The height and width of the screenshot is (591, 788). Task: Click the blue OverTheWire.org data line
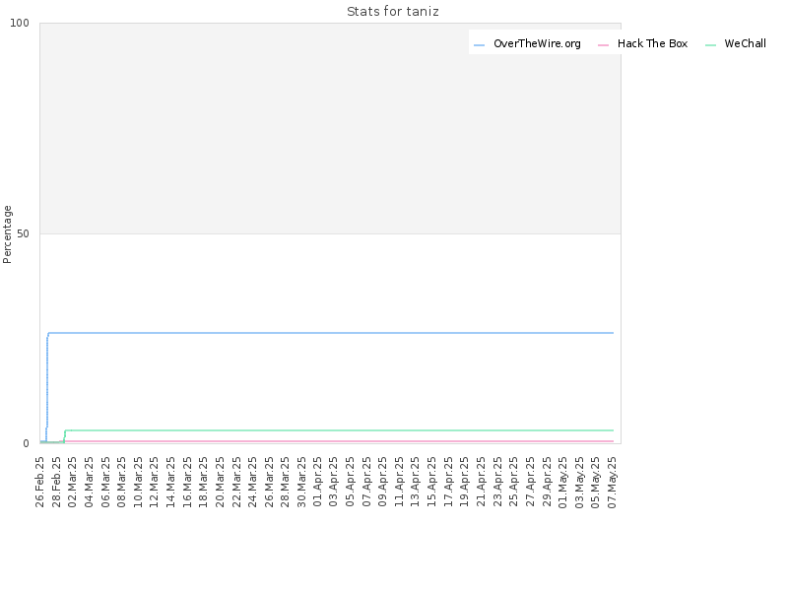pyautogui.click(x=331, y=333)
